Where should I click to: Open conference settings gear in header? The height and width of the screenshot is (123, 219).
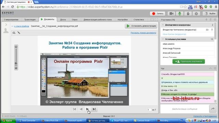click(196, 14)
